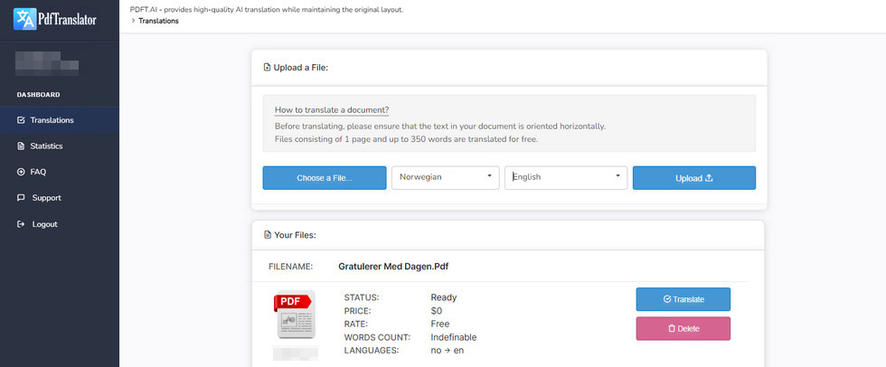Open the English target language dropdown

pos(566,177)
